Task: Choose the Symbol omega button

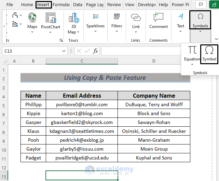Action: tap(209, 54)
